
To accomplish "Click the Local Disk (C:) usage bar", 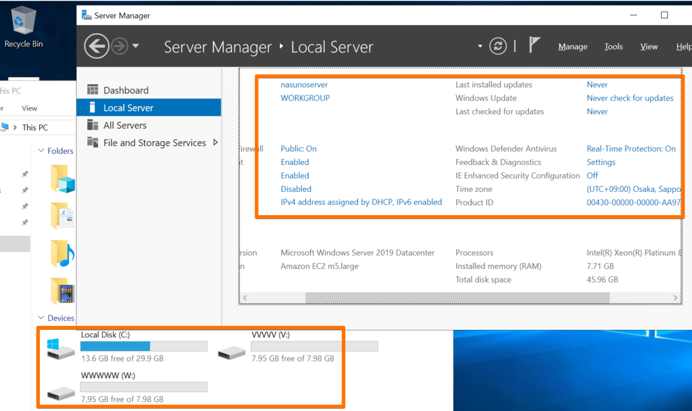I will pyautogui.click(x=144, y=346).
